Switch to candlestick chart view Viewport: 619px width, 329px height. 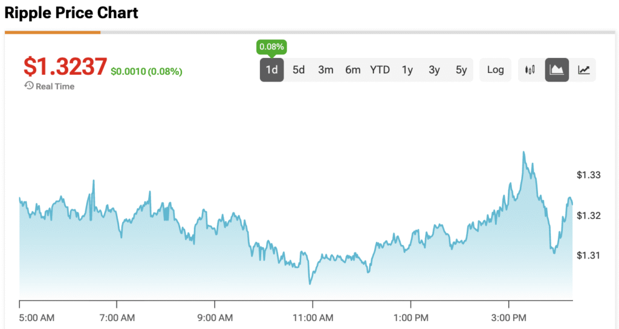coord(530,70)
